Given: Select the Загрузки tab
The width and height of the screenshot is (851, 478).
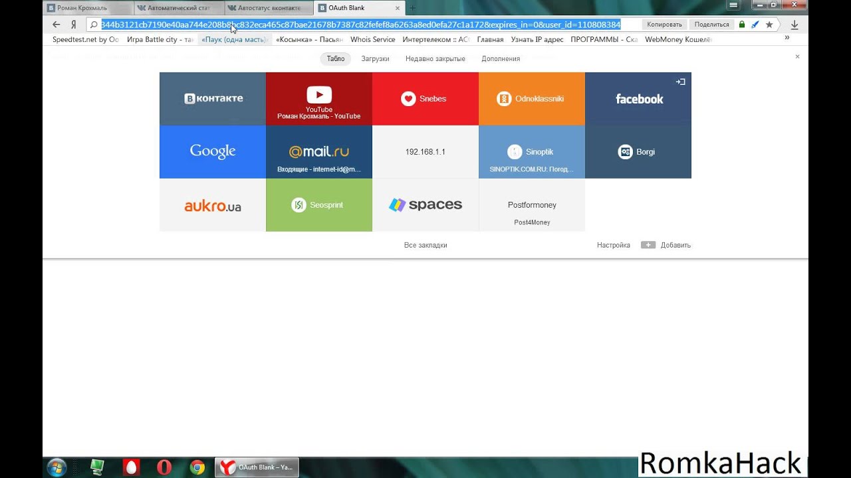Looking at the screenshot, I should coord(375,58).
